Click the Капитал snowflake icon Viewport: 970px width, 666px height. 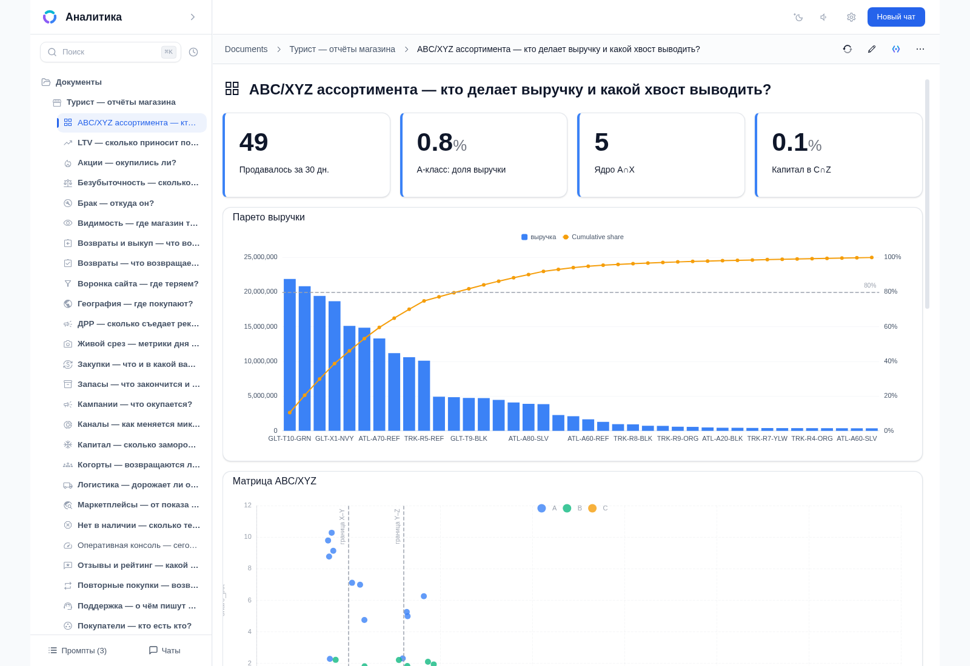(x=68, y=445)
